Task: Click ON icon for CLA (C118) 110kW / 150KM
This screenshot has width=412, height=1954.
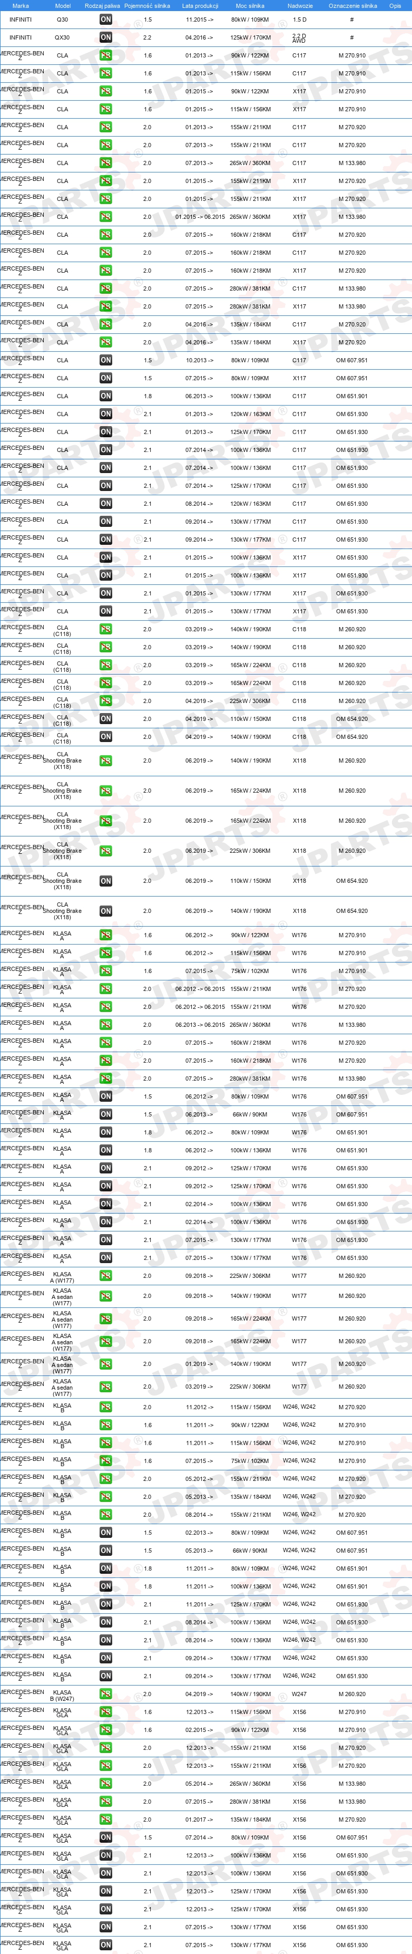Action: (105, 719)
